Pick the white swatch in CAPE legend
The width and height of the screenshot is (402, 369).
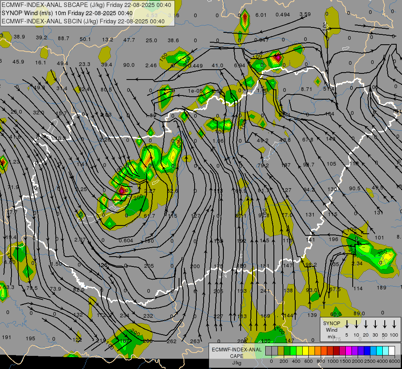pos(391,351)
